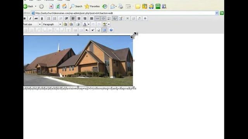The width and height of the screenshot is (248, 139).
Task: Justify text fully
Action: click(x=91, y=19)
